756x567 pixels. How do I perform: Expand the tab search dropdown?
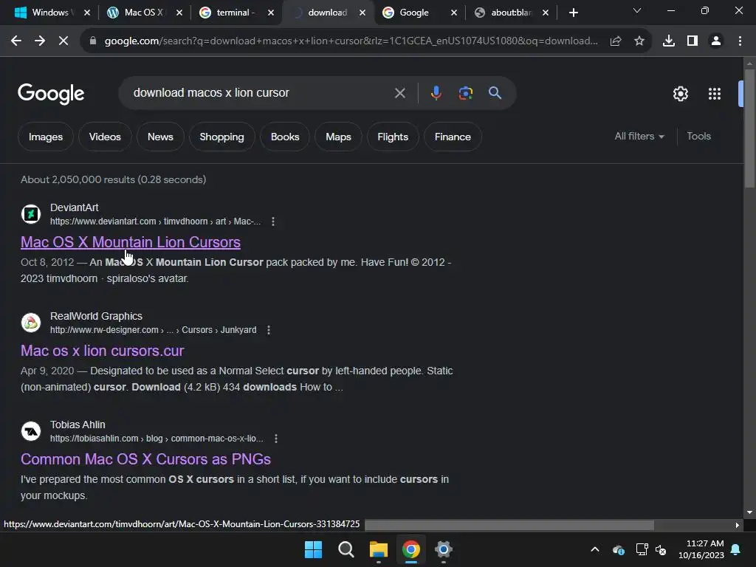[x=637, y=10]
